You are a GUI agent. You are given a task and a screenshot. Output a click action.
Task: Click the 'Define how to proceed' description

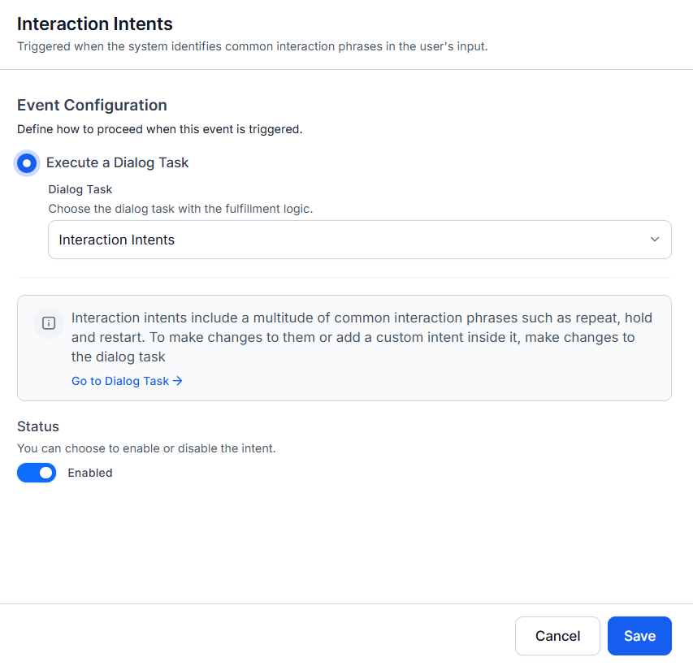[159, 129]
